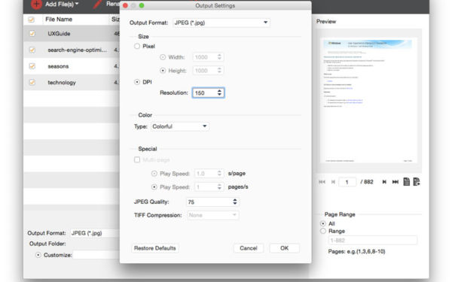Click the Width value stepper

click(219, 57)
